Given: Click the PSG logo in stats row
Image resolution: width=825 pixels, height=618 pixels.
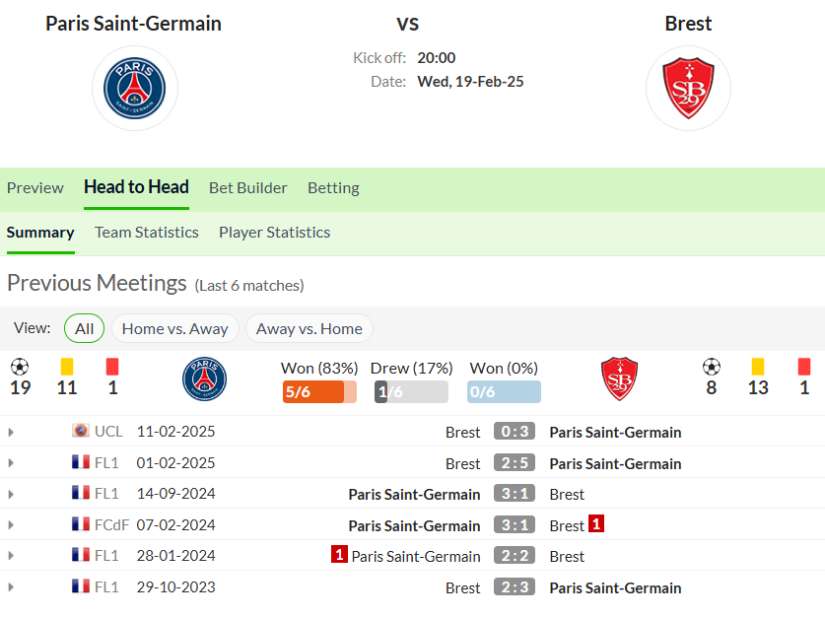Looking at the screenshot, I should (205, 378).
